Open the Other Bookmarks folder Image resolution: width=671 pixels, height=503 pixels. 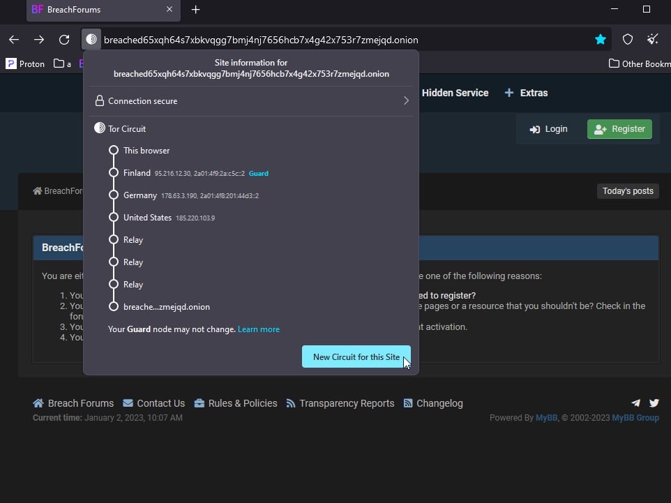[640, 63]
